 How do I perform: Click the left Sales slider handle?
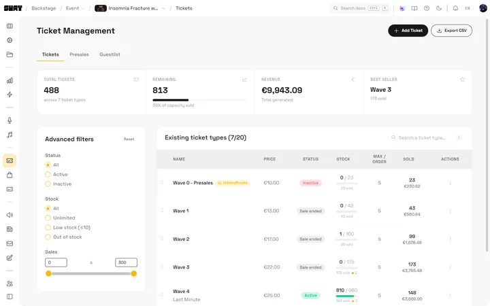click(x=48, y=273)
